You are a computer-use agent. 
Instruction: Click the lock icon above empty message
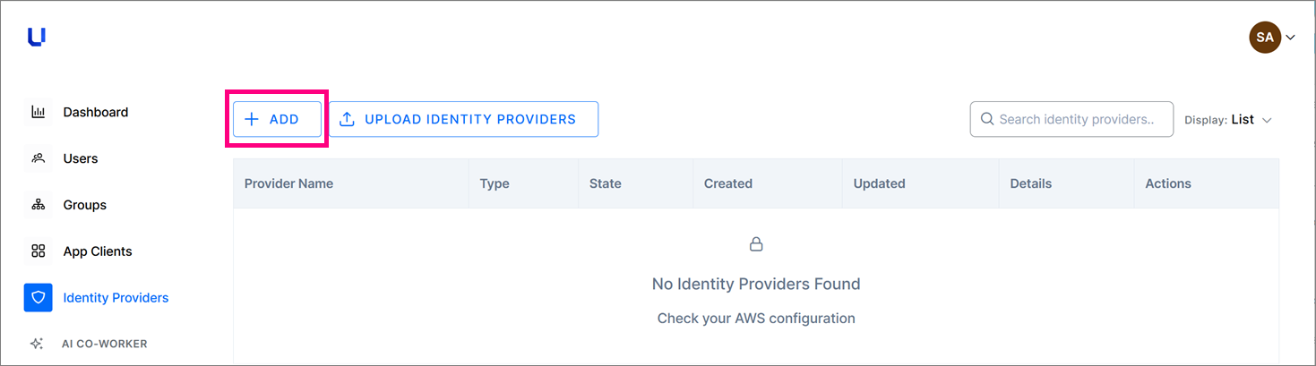pyautogui.click(x=756, y=243)
